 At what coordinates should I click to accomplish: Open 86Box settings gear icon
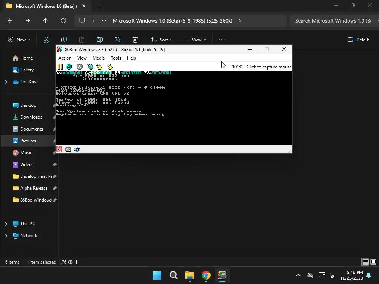pyautogui.click(x=110, y=67)
